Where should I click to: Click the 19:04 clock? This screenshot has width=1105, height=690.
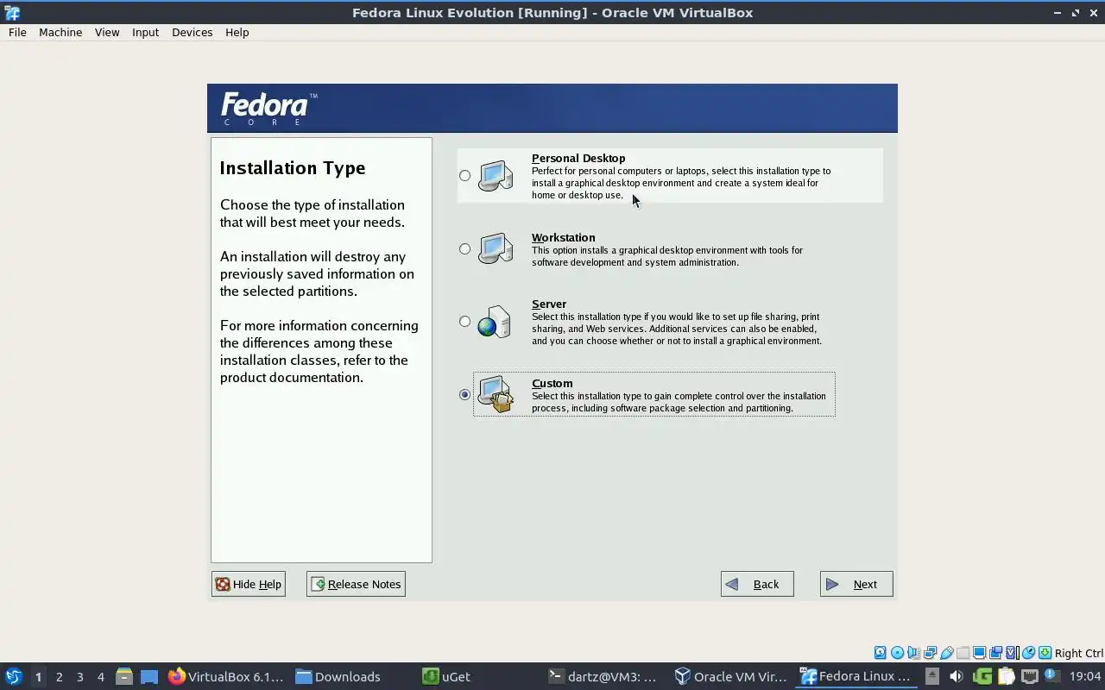pos(1085,676)
